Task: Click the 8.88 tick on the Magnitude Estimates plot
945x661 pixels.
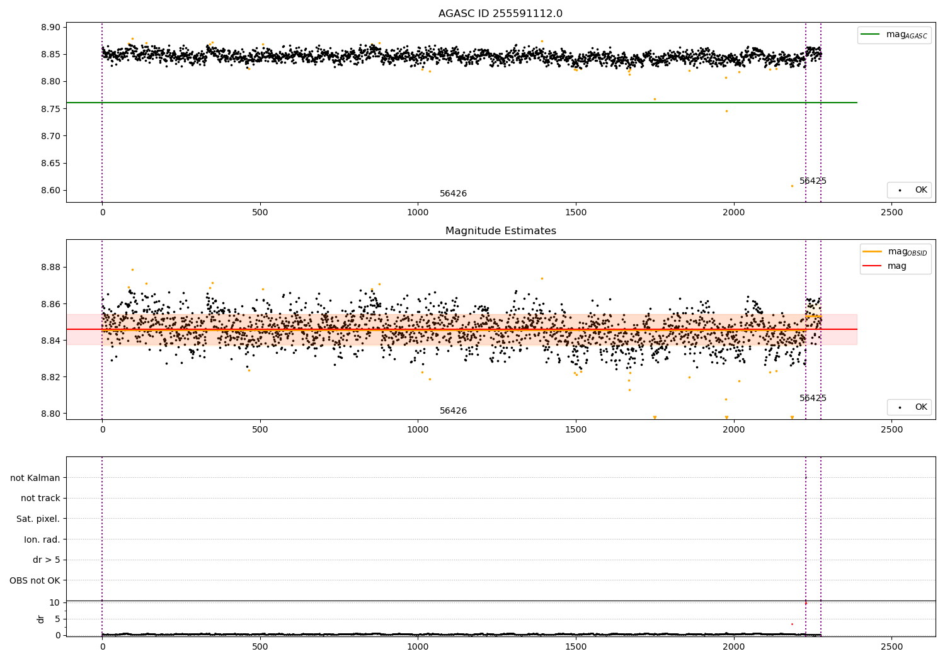Action: point(50,268)
